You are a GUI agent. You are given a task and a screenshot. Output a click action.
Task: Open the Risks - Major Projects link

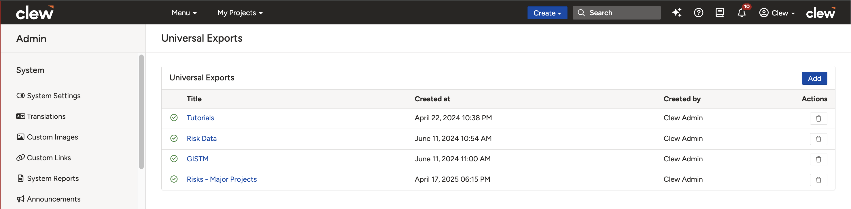tap(222, 179)
